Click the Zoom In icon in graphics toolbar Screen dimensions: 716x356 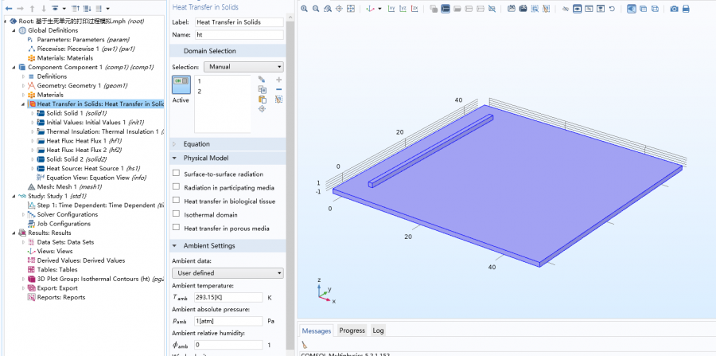click(x=305, y=9)
